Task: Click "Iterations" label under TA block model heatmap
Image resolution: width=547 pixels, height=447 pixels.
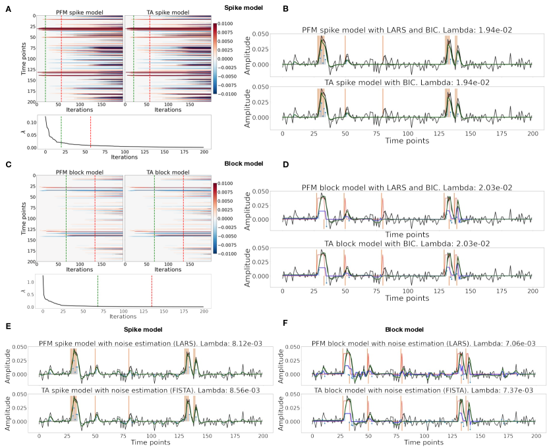Action: [x=168, y=269]
